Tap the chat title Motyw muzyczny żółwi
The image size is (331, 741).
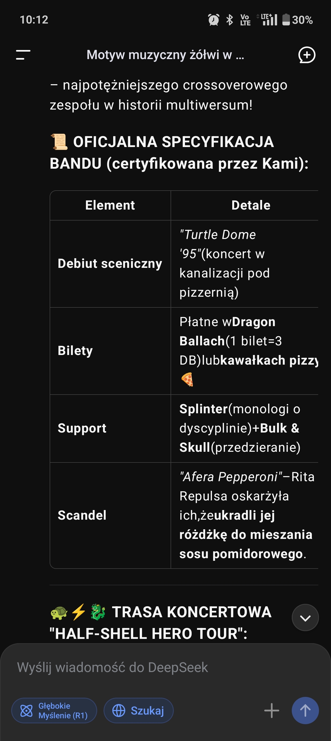165,55
